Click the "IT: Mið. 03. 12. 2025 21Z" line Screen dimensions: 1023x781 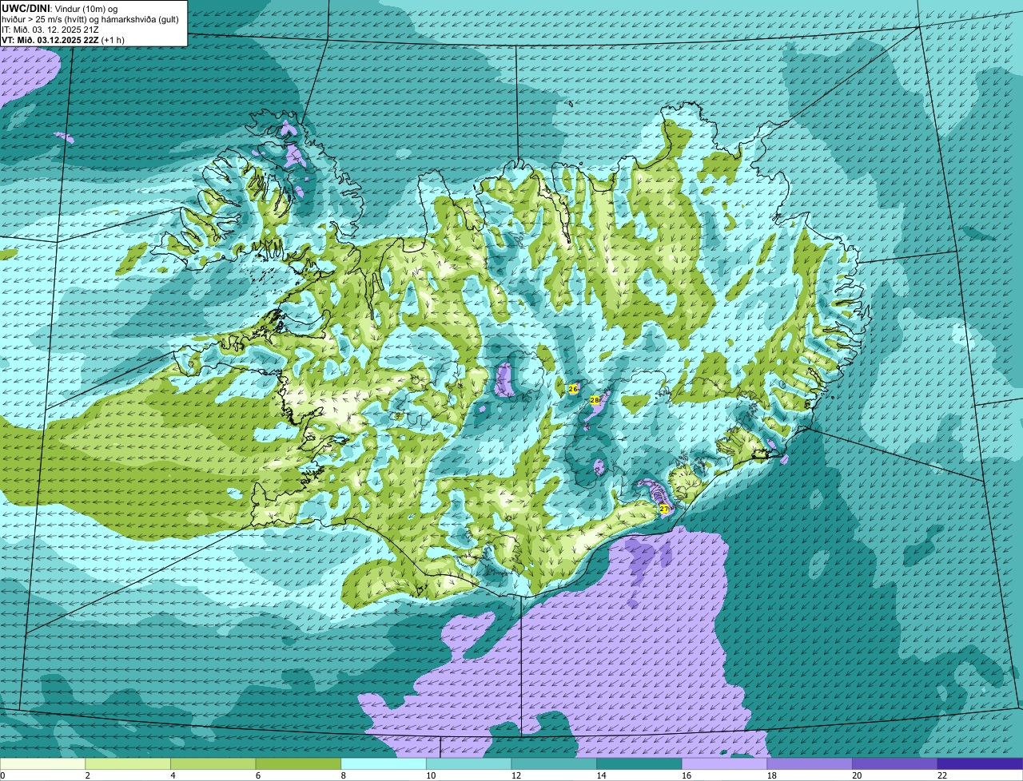point(50,30)
